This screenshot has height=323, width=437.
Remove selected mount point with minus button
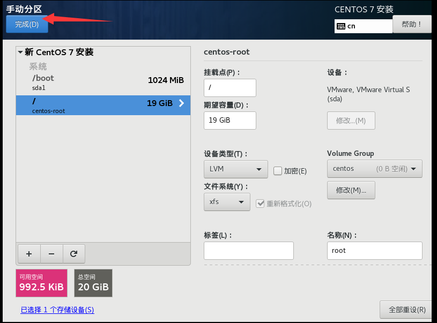click(x=51, y=254)
